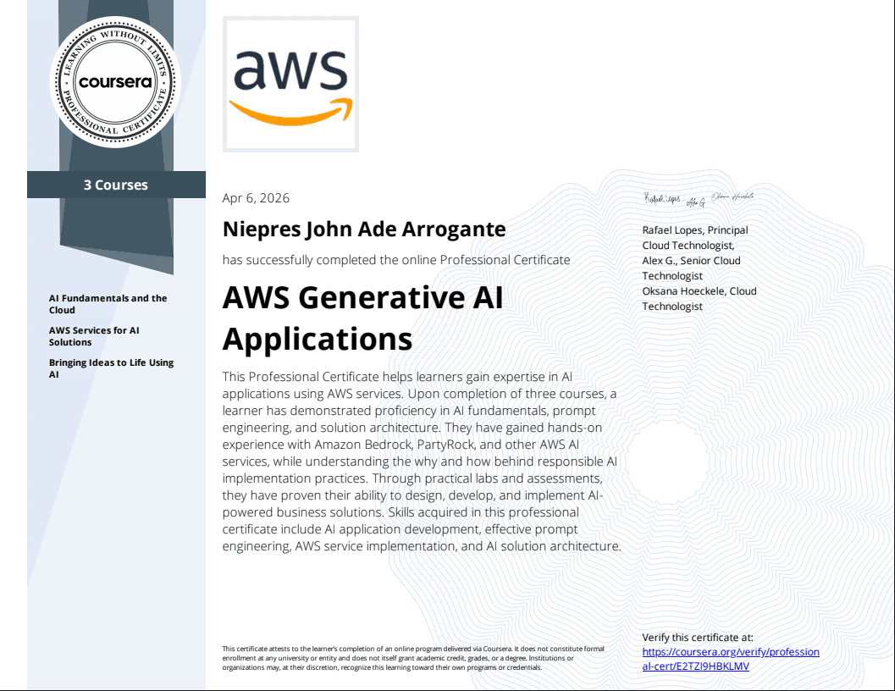Viewport: 895px width, 691px height.
Task: Toggle the Alex G. signature
Action: click(x=694, y=202)
